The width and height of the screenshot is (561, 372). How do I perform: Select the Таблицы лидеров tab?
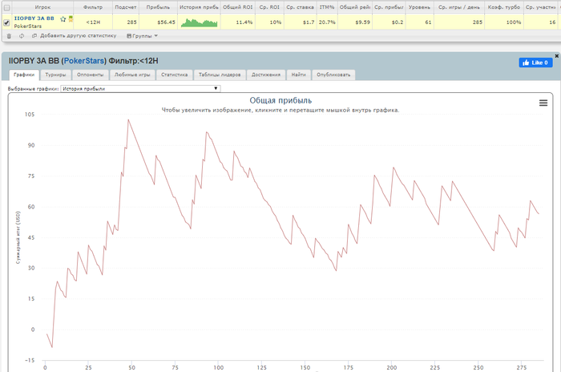click(218, 75)
